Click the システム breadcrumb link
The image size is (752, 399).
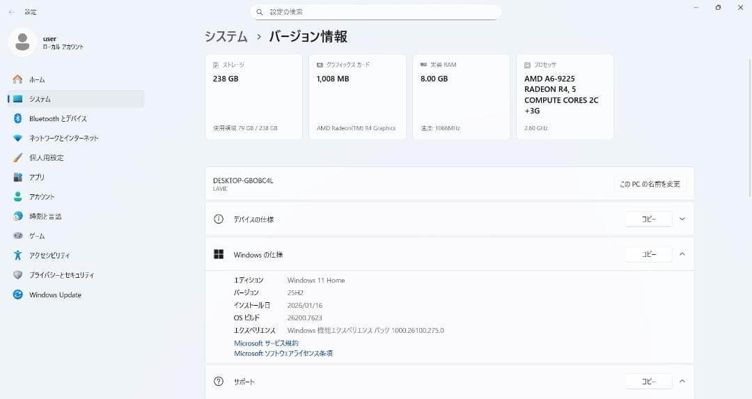226,36
